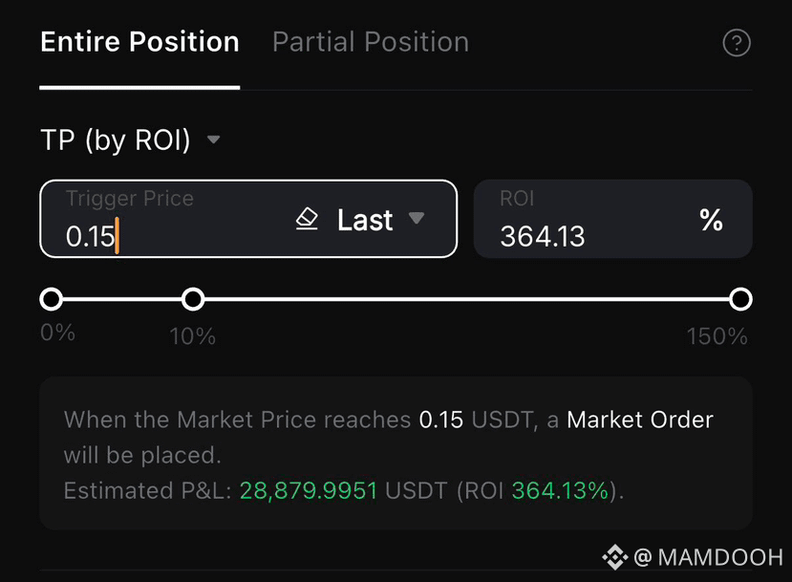The width and height of the screenshot is (792, 582).
Task: Expand the TP (by ROI) arrow
Action: click(x=214, y=140)
